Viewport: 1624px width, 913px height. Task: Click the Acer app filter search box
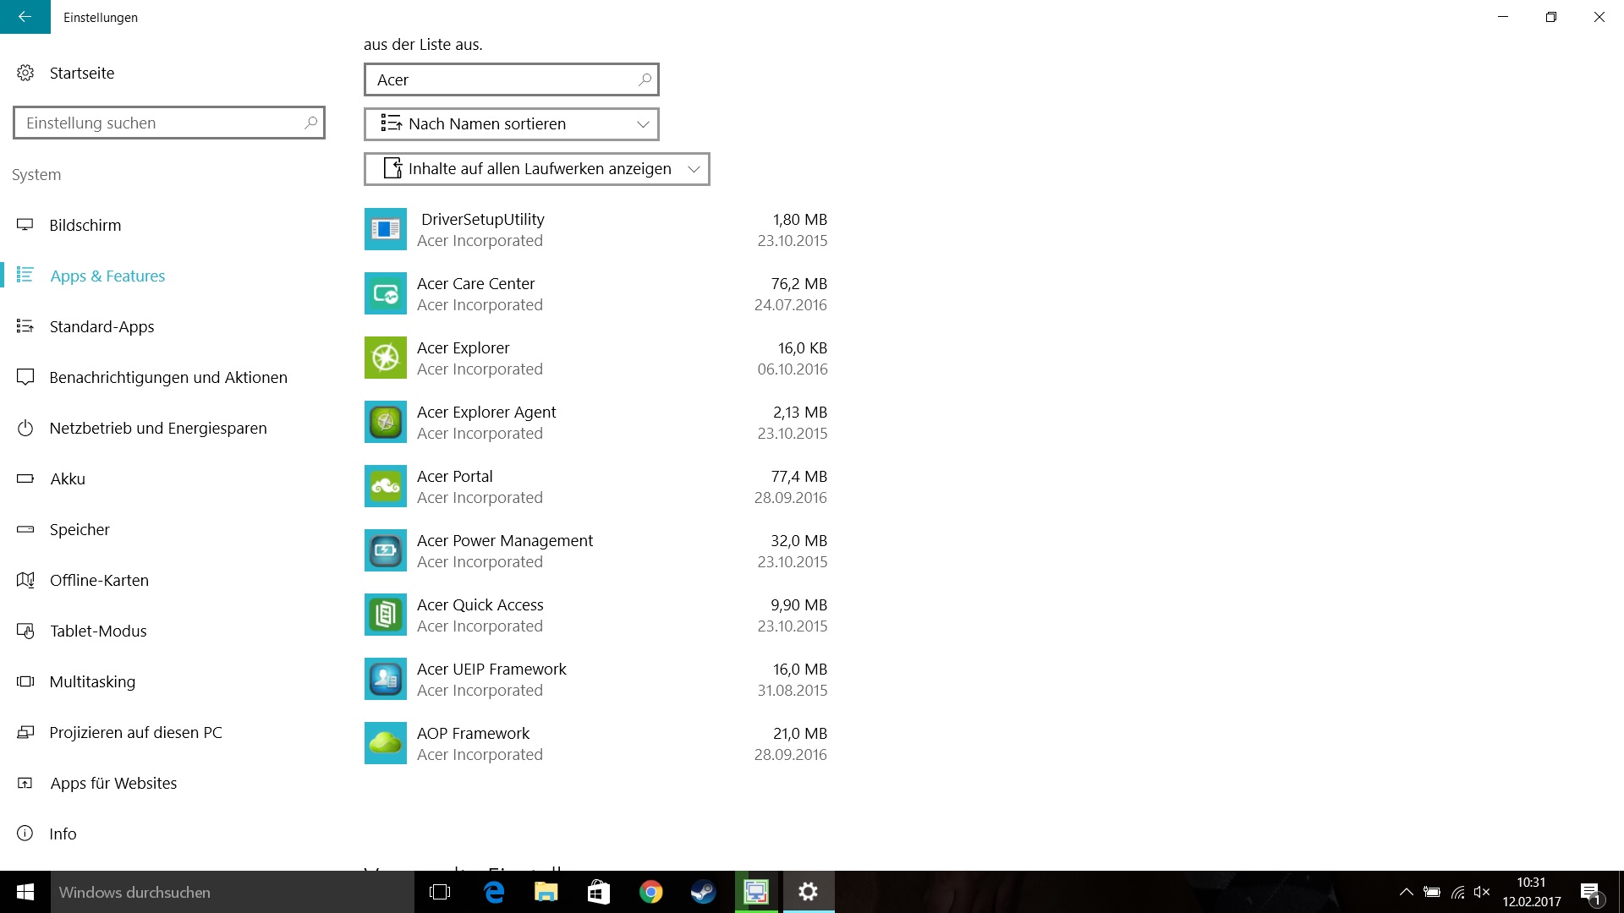[503, 80]
